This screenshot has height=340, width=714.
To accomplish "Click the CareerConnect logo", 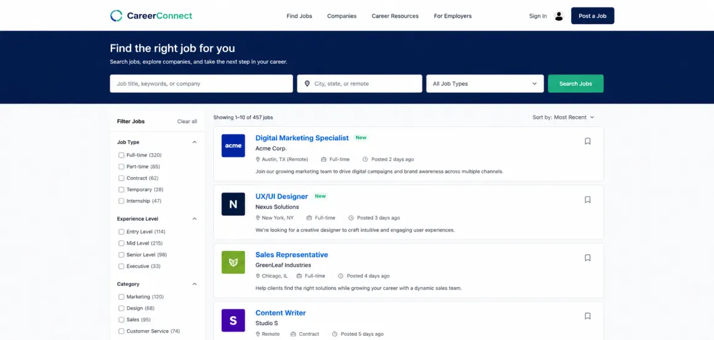I will tap(151, 16).
